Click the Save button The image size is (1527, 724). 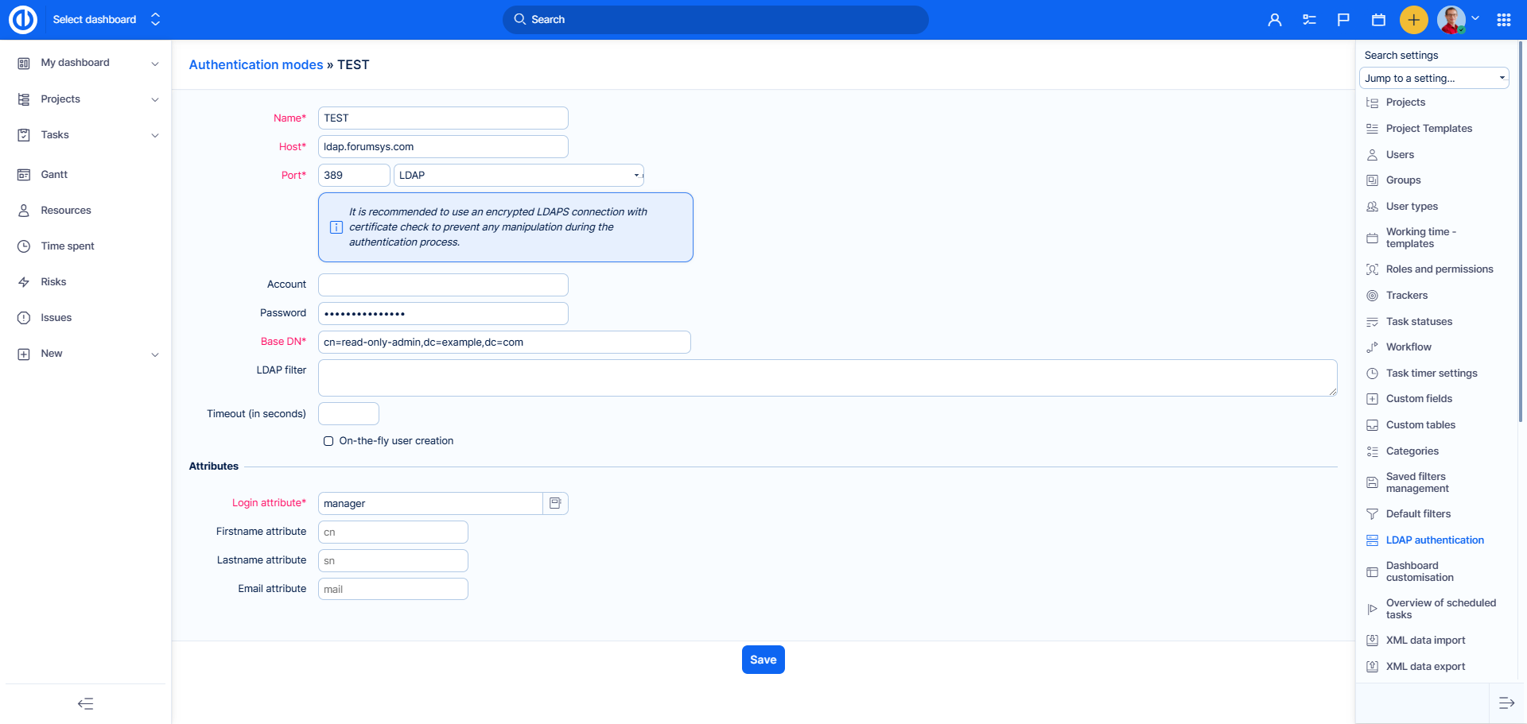coord(763,660)
